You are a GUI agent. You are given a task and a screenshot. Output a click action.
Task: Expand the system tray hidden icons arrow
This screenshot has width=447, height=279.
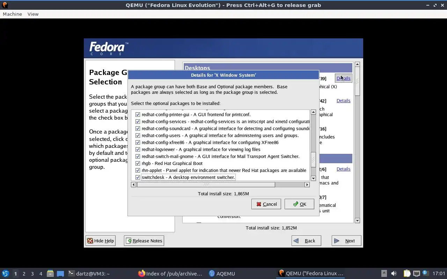(x=384, y=273)
